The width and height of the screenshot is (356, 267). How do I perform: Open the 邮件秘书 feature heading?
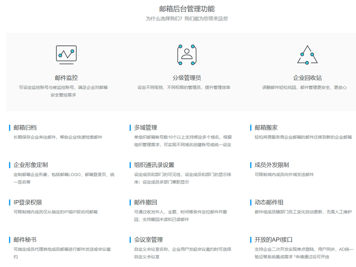[x=25, y=240]
